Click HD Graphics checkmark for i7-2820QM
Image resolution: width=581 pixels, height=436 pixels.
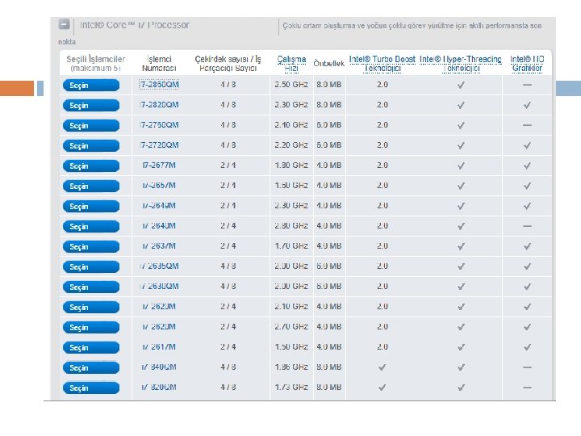pyautogui.click(x=527, y=105)
